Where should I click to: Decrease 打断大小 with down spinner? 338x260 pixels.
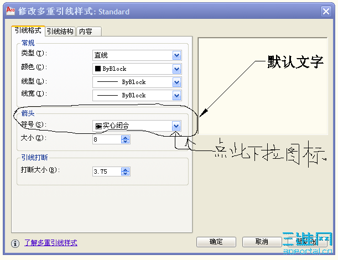125,174
